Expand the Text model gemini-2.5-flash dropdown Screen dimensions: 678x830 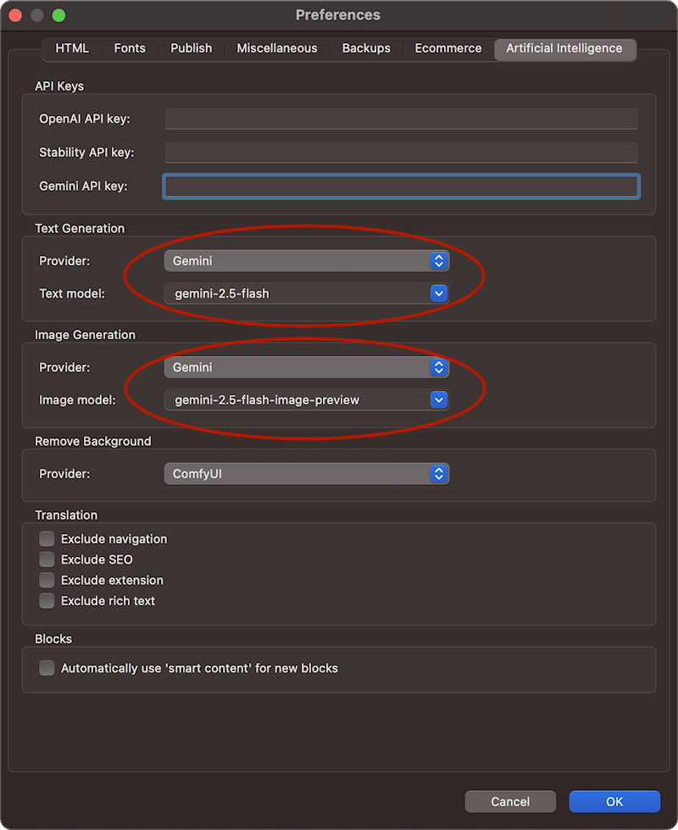pyautogui.click(x=306, y=294)
